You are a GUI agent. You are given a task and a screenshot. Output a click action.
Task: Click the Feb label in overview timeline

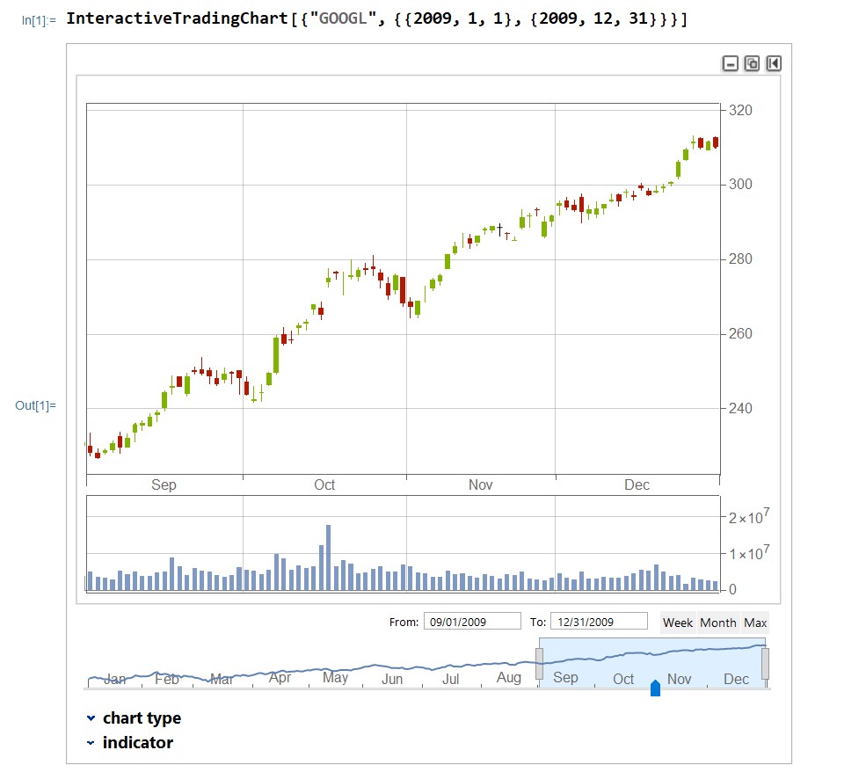167,679
